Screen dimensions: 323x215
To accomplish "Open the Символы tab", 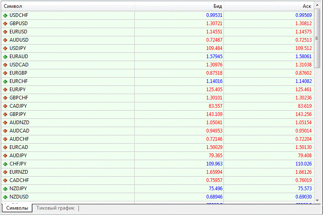I will (x=17, y=208).
